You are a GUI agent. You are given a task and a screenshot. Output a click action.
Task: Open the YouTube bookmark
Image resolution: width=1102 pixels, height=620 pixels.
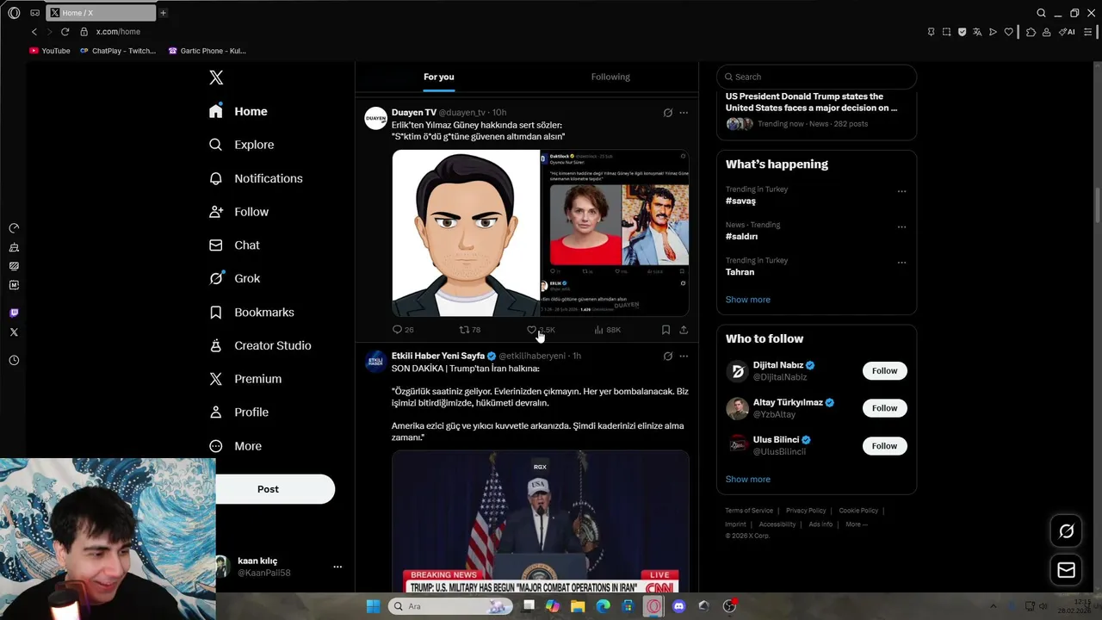point(50,51)
